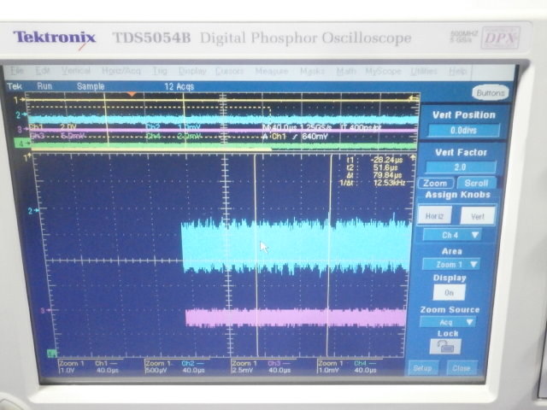Open the Area Zoom 1 dropdown
This screenshot has height=410, width=547.
[x=450, y=264]
